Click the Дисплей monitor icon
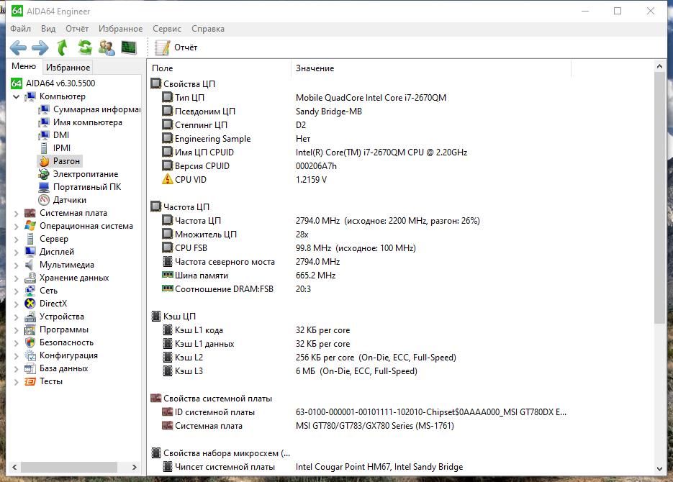Screen dimensions: 673x482 pos(30,252)
